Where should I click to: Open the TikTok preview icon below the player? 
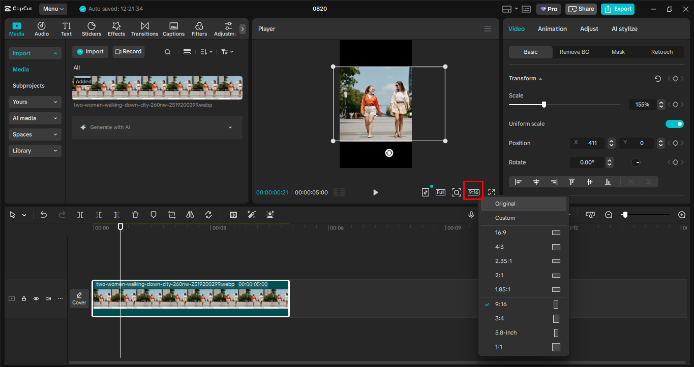pyautogui.click(x=426, y=192)
